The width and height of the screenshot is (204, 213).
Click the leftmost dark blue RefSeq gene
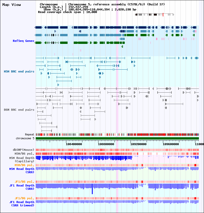(x=39, y=28)
